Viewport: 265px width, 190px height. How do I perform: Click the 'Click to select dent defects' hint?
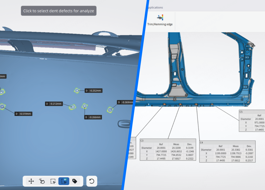point(59,11)
